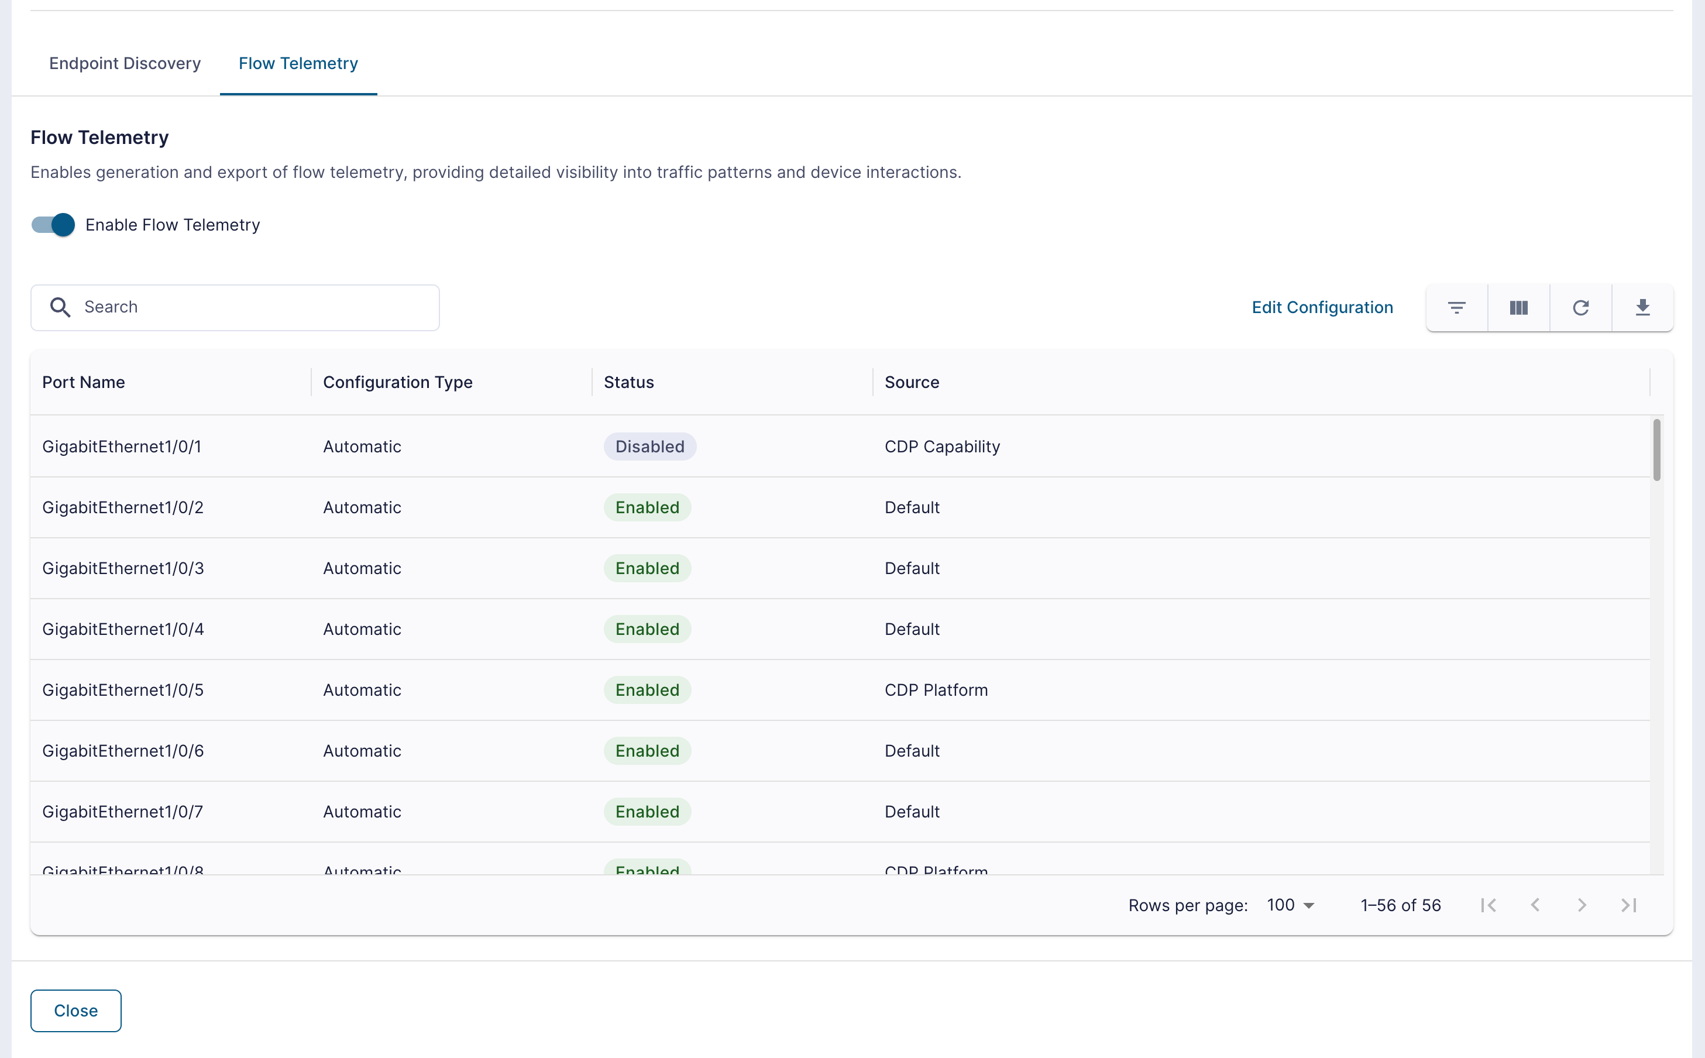Click Automatic configuration type for GigabitEthernet1/0/6
1705x1058 pixels.
pyautogui.click(x=362, y=751)
